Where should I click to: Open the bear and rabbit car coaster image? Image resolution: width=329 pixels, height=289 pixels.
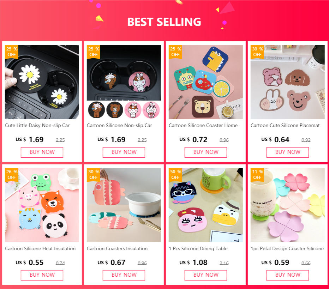[x=124, y=82]
